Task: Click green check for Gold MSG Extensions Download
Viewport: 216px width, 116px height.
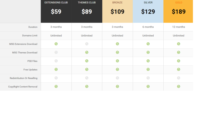Action: pos(178,44)
